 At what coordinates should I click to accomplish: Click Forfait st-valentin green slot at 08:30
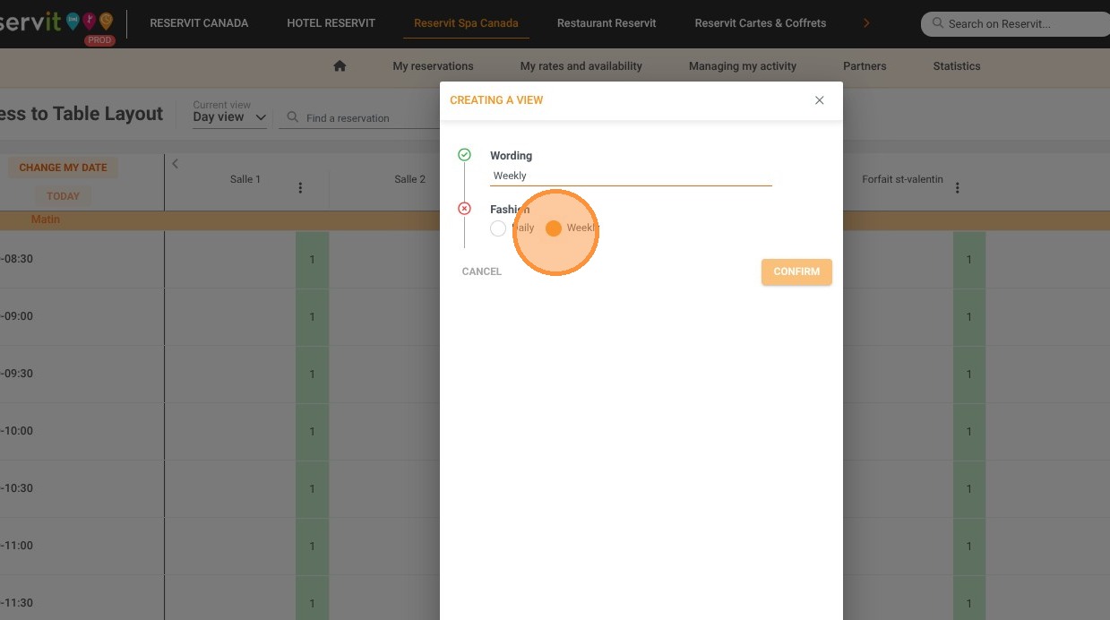point(968,260)
